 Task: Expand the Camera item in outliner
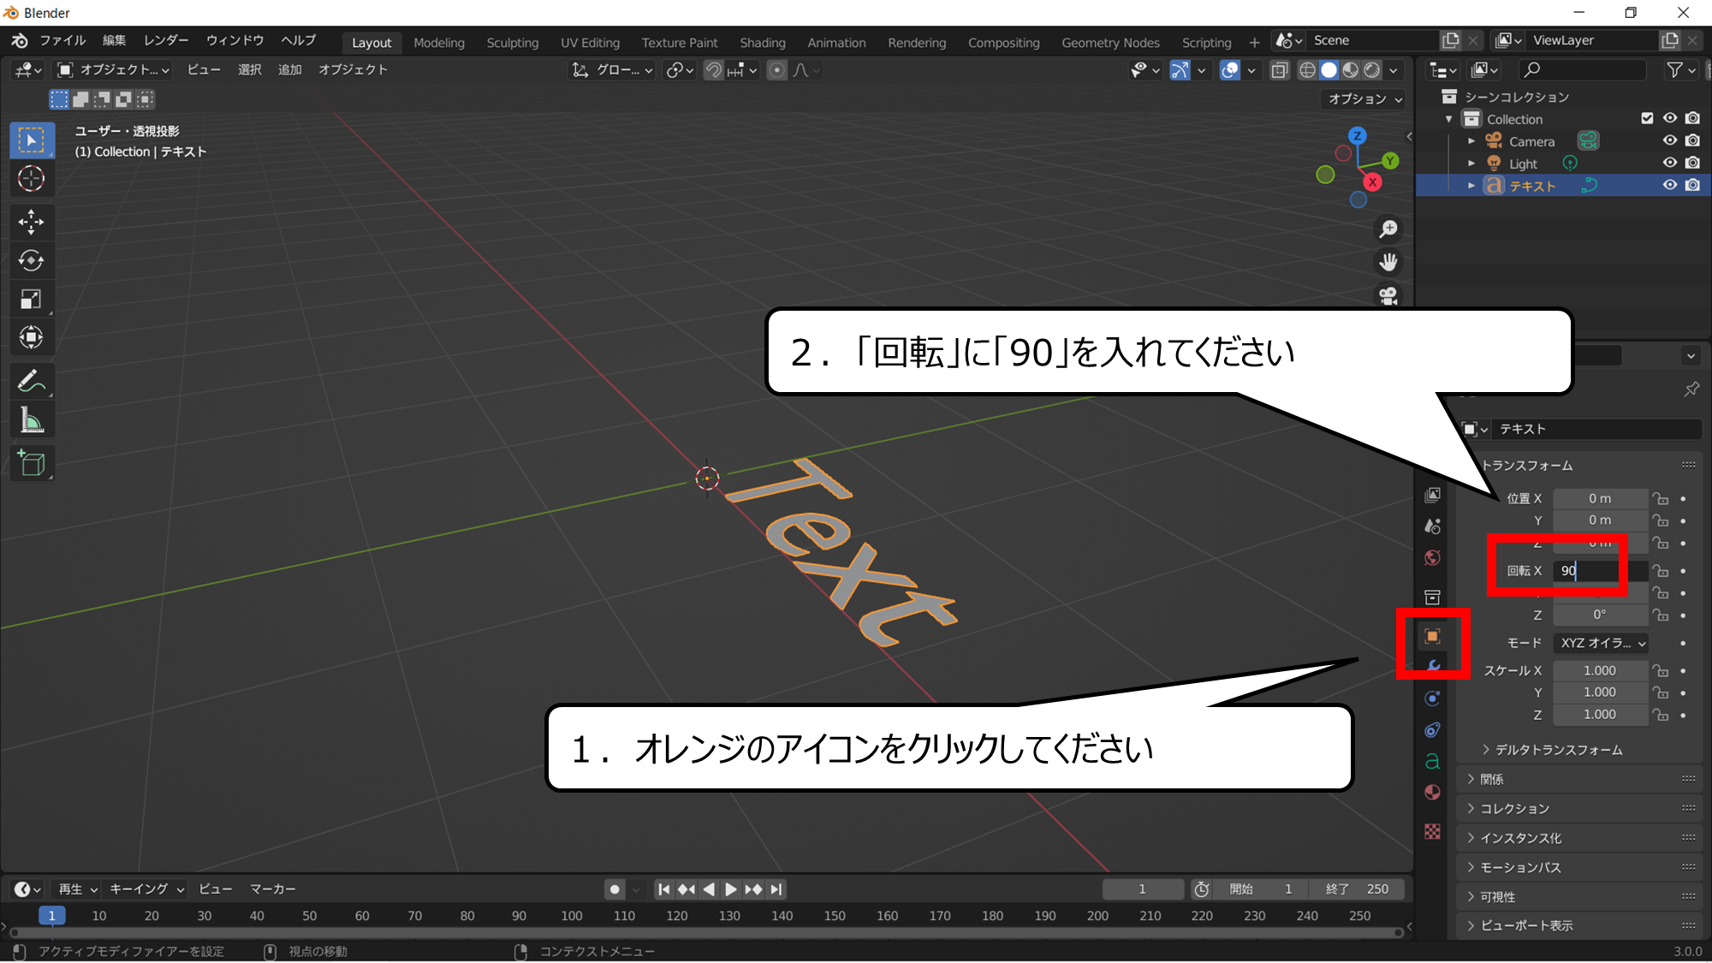(1471, 140)
